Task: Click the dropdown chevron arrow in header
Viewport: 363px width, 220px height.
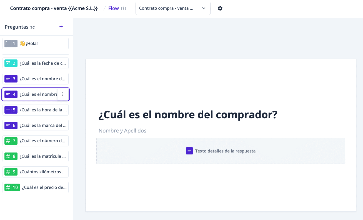Action: pos(204,8)
